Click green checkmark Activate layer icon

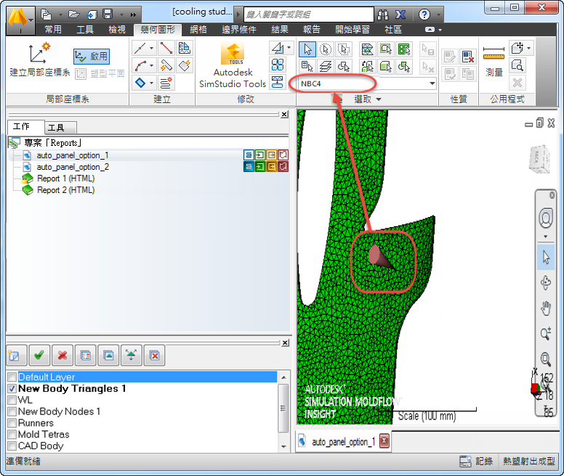[x=39, y=356]
